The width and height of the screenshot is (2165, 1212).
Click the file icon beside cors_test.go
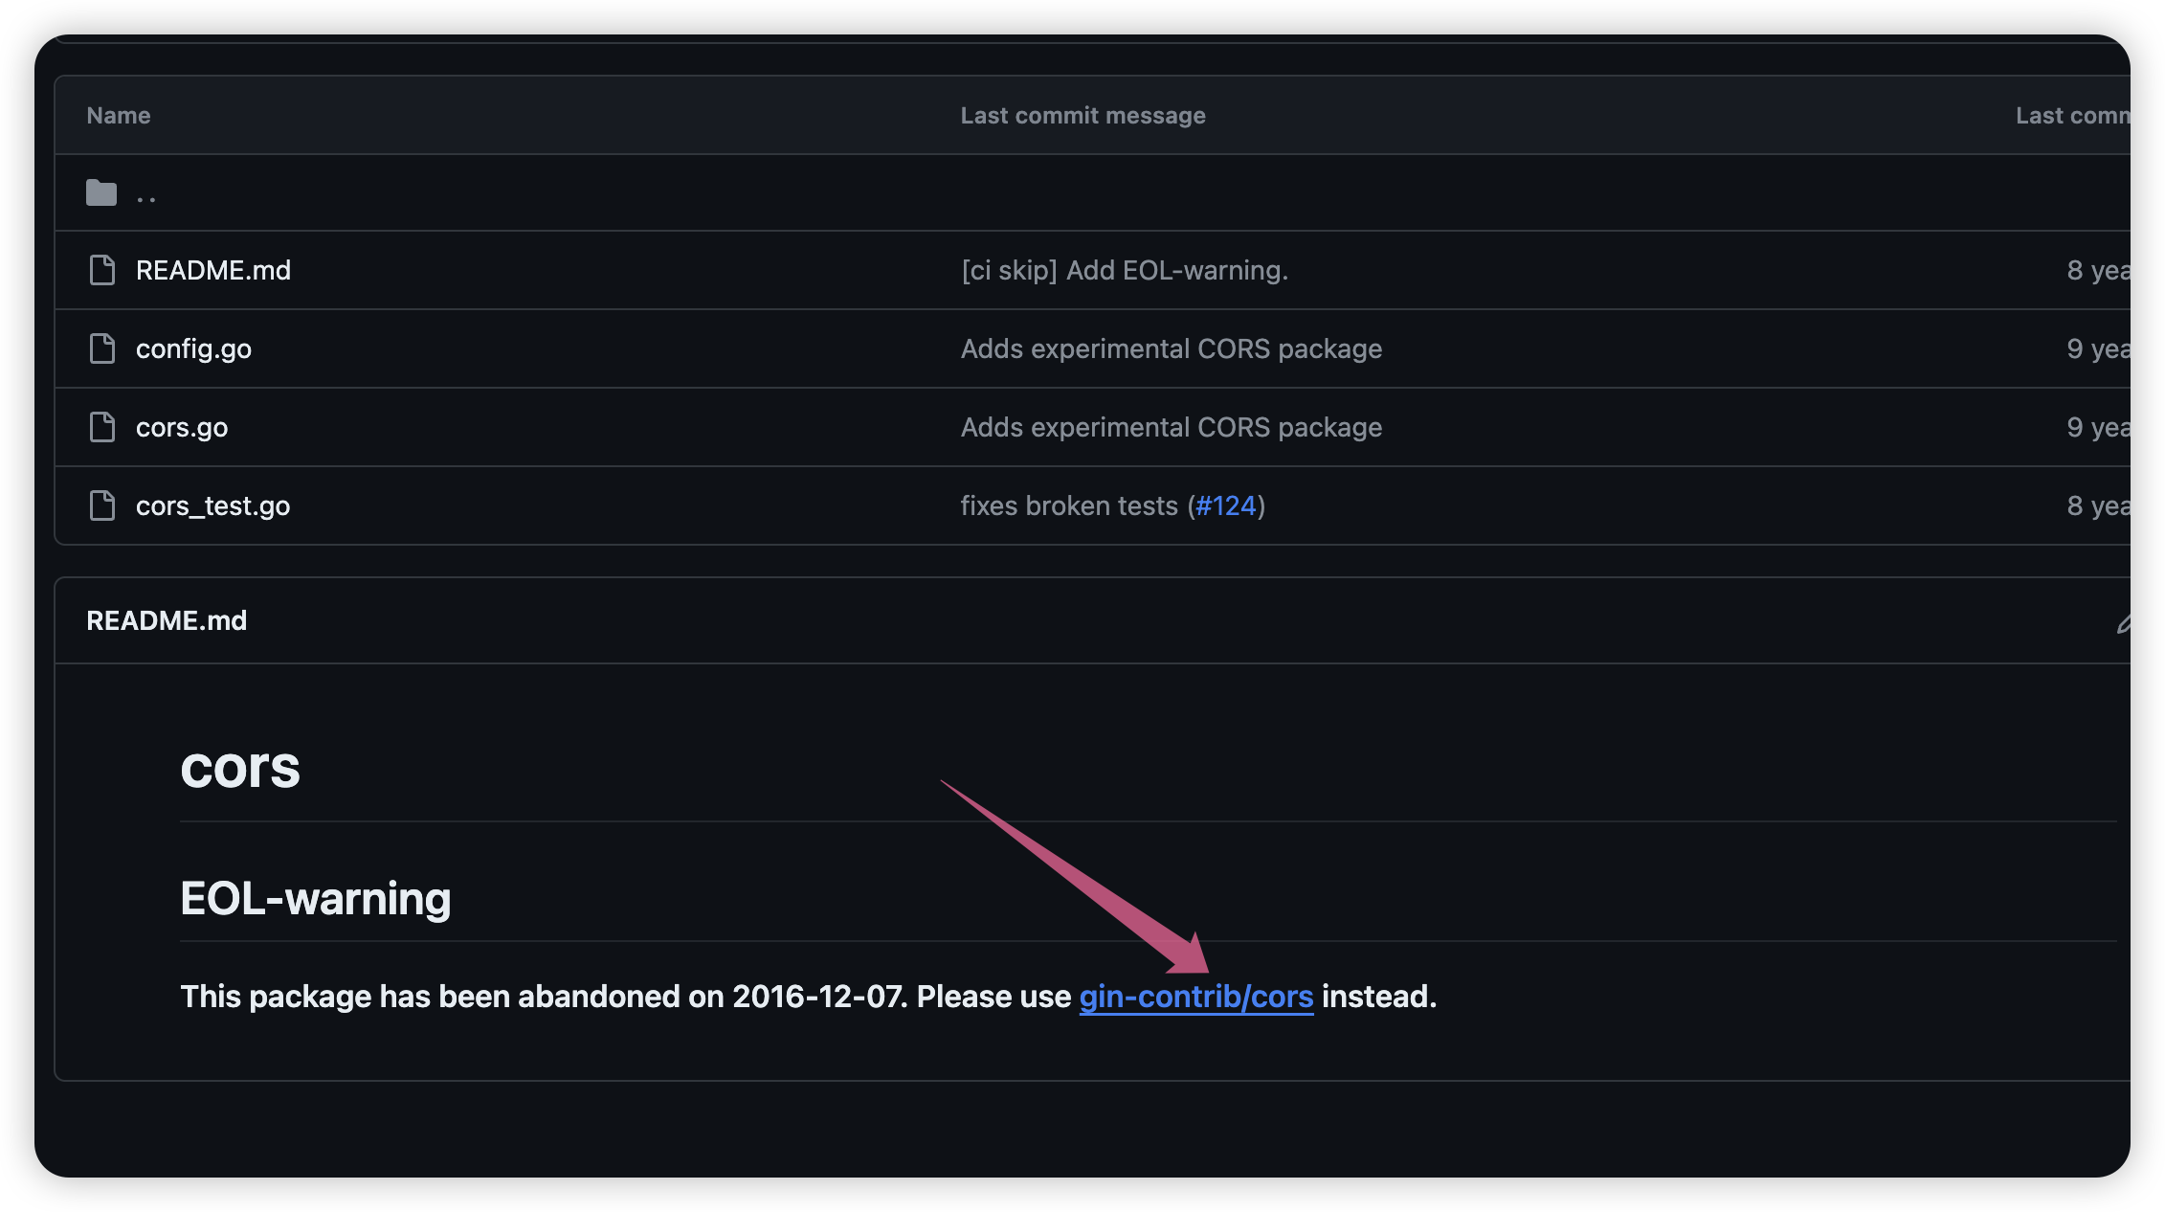(x=102, y=505)
